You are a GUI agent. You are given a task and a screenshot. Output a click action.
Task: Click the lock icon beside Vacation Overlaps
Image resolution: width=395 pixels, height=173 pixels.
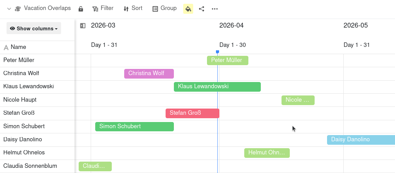[x=81, y=9]
